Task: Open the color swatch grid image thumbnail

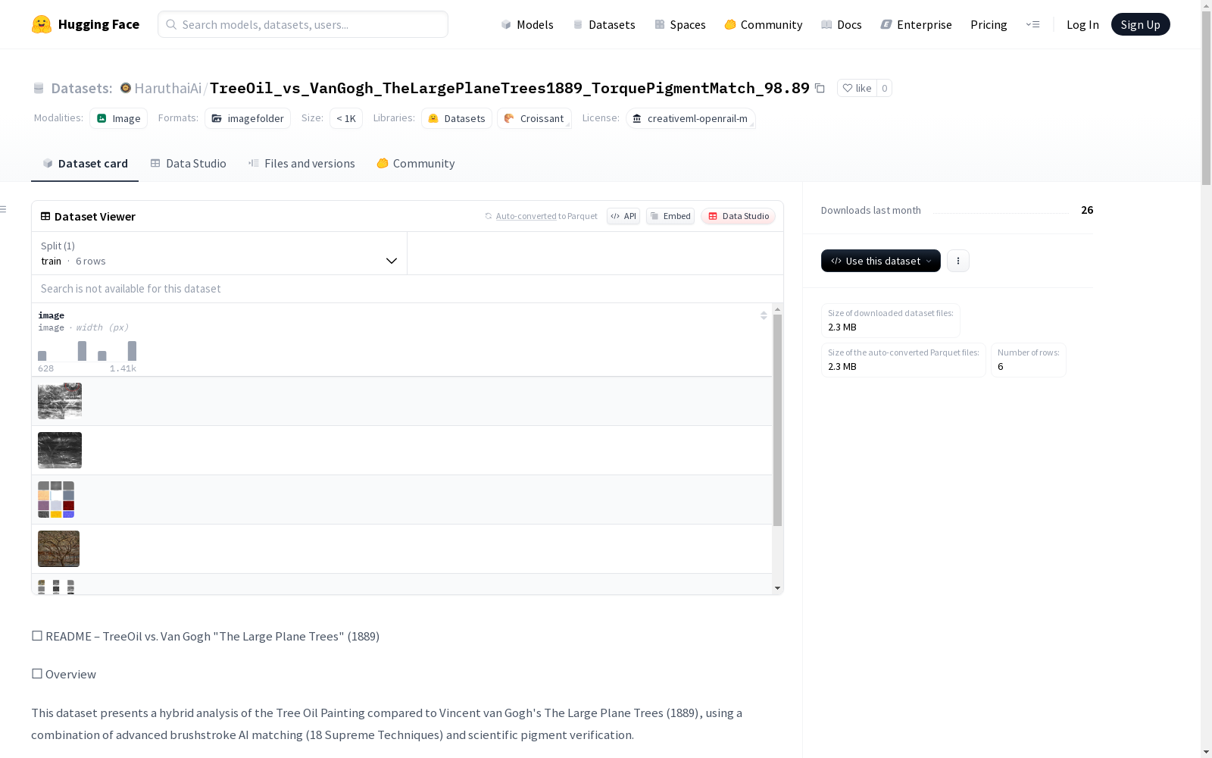Action: 56,500
